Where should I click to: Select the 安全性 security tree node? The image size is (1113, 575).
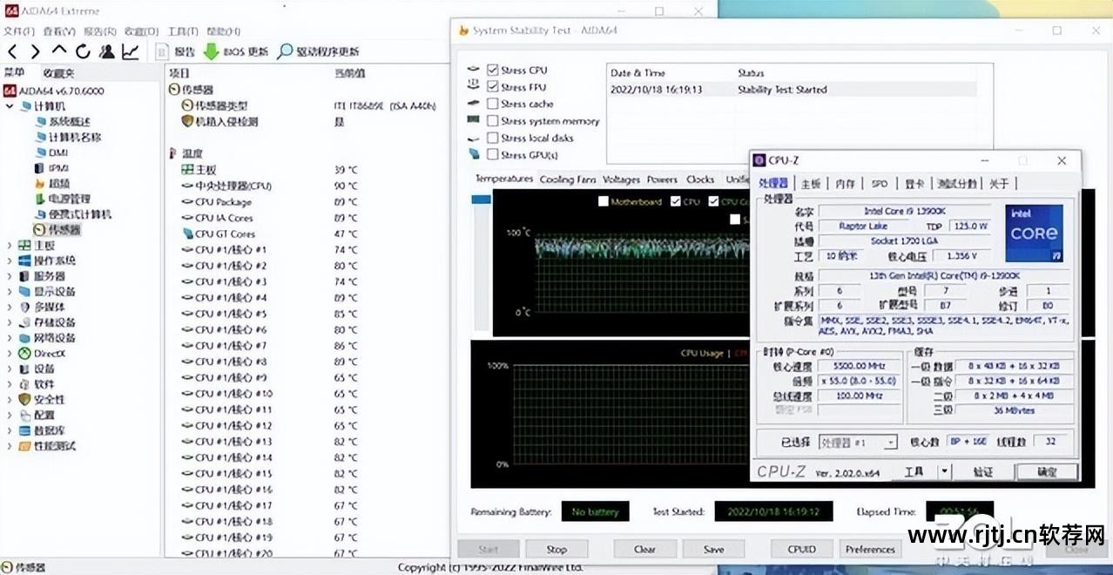point(42,400)
